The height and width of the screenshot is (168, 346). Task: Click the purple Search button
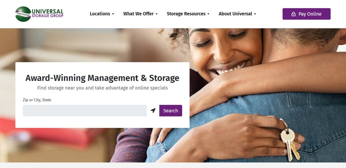pyautogui.click(x=170, y=111)
